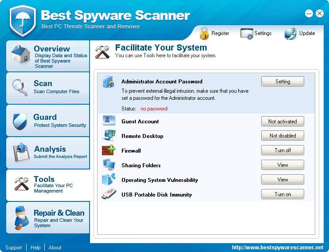Open the Repair & Clean tab
Screen dimensions: 329x252
click(x=48, y=217)
